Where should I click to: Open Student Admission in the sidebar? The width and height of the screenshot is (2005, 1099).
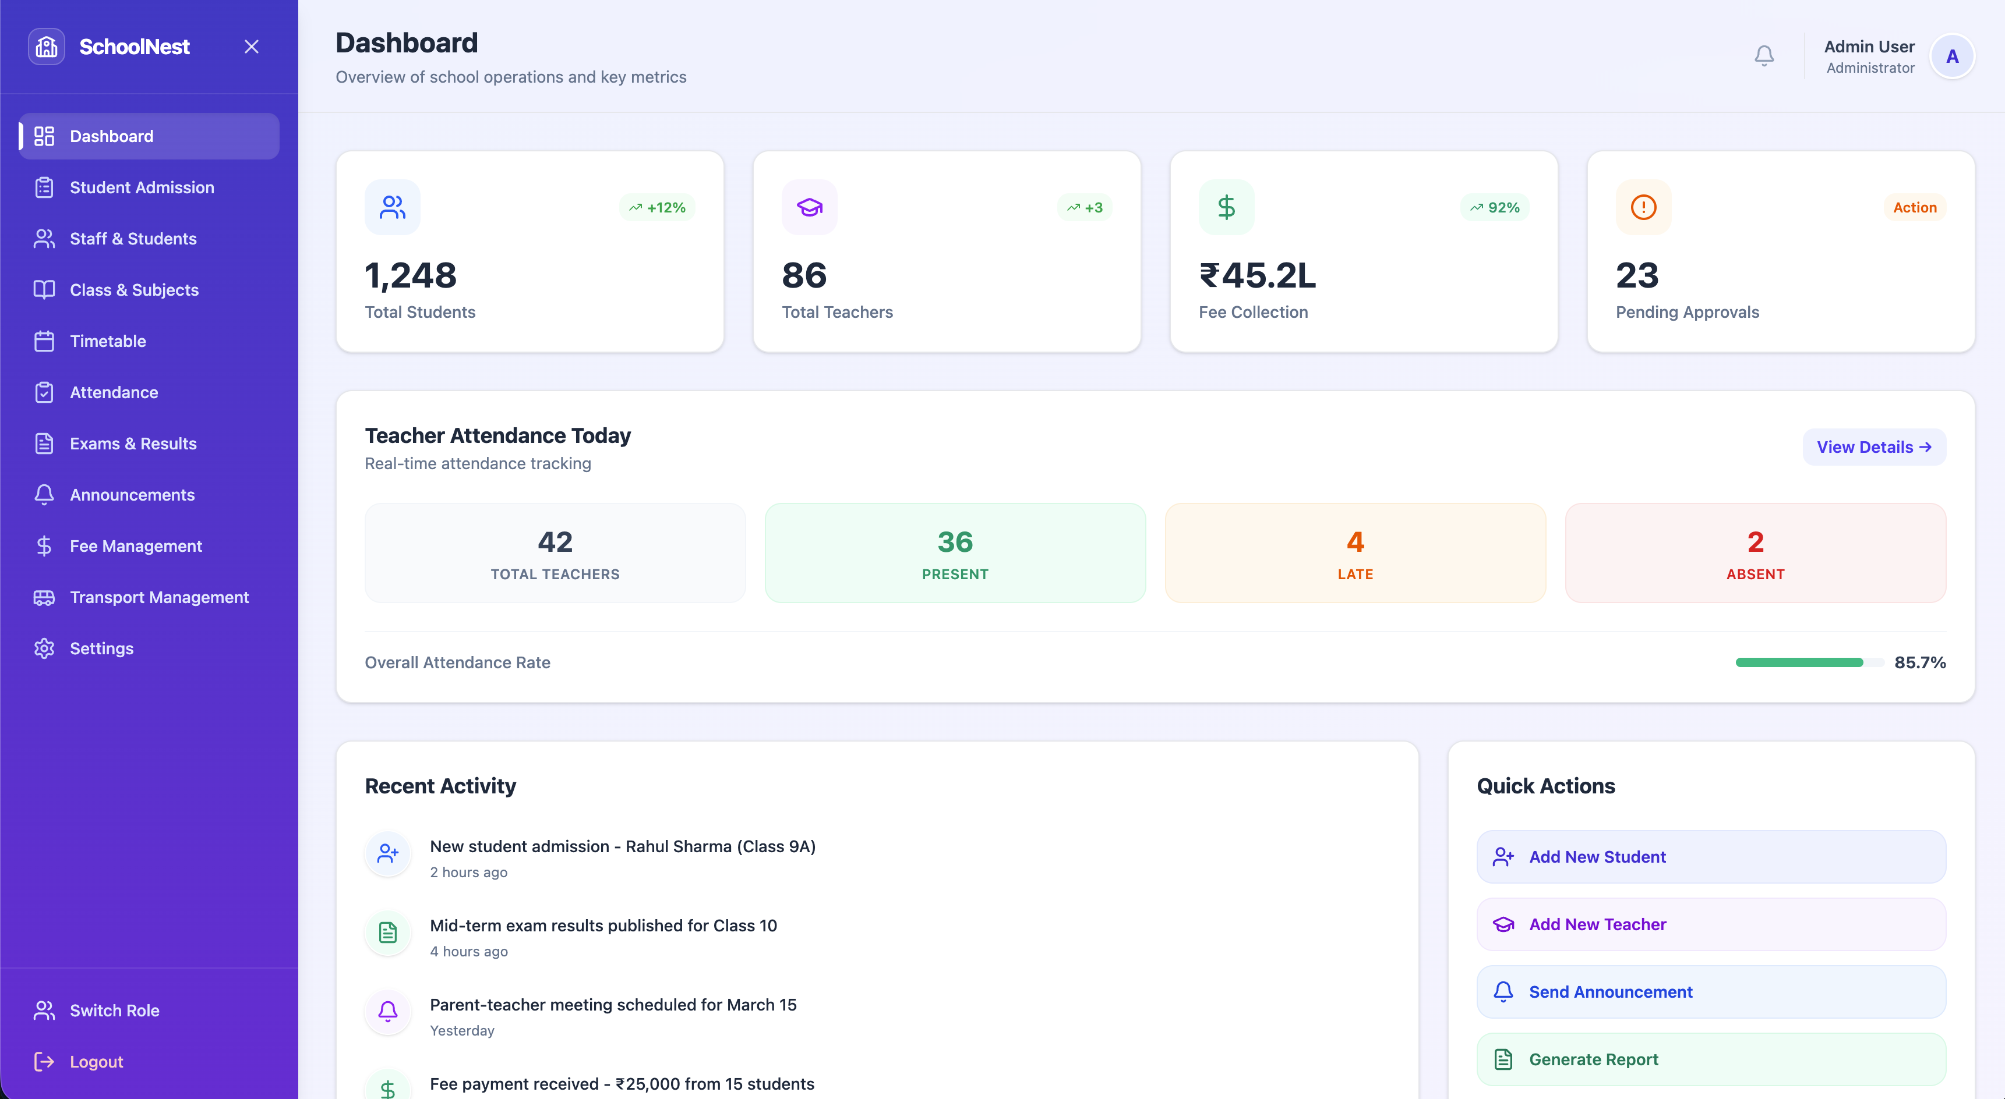[142, 187]
